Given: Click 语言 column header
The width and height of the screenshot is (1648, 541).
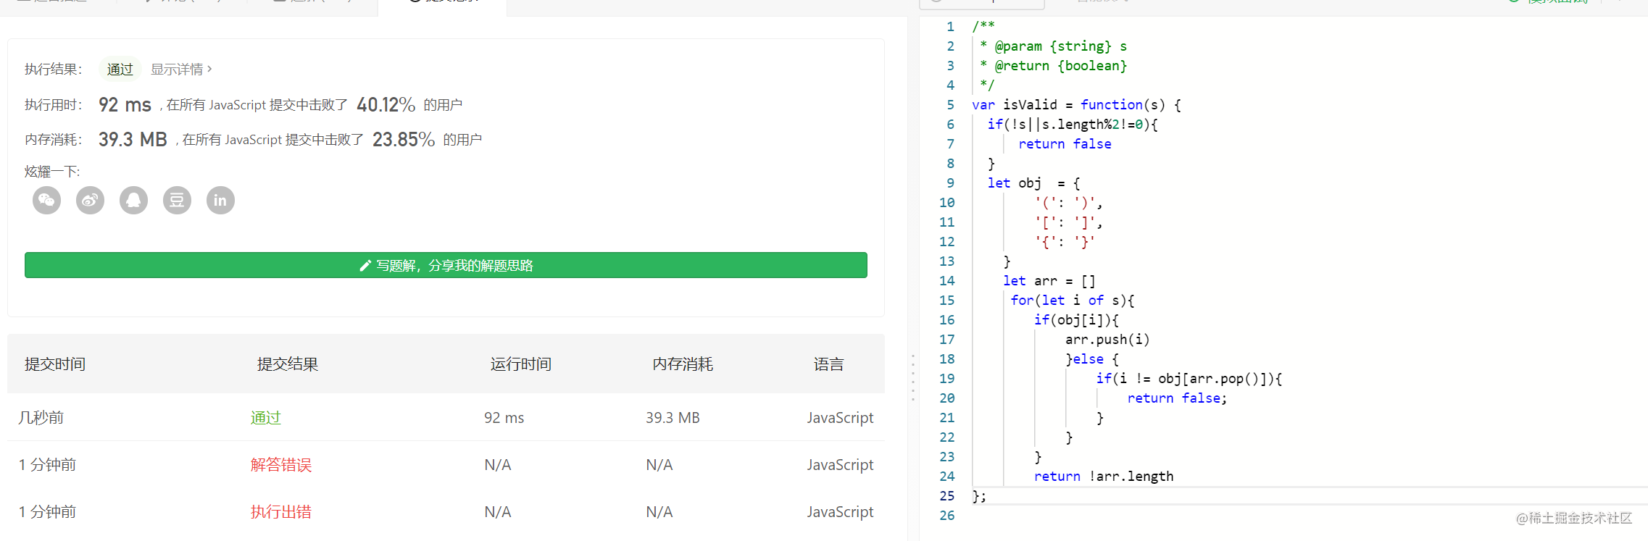Looking at the screenshot, I should coord(828,364).
